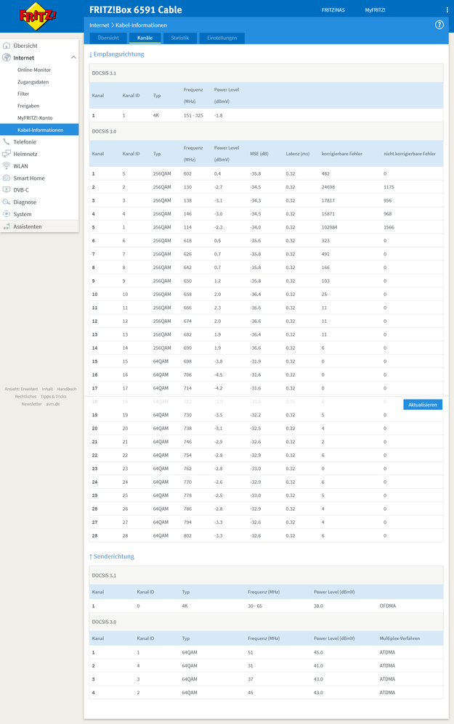Click the 30 - 65 frequency cell

[255, 606]
